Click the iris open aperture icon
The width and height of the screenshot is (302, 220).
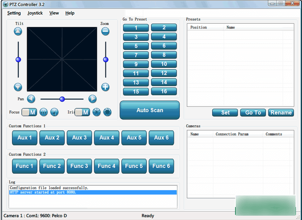coord(97,112)
